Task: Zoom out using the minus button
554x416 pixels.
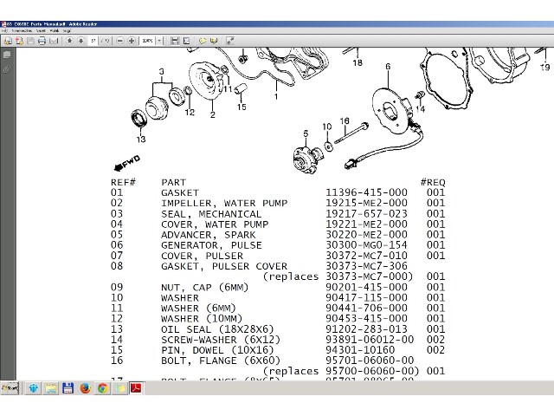Action: point(120,41)
